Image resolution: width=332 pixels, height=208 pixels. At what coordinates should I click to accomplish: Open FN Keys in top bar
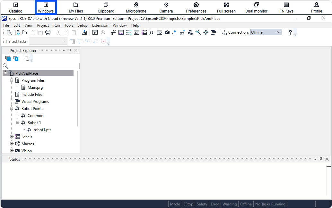(286, 8)
